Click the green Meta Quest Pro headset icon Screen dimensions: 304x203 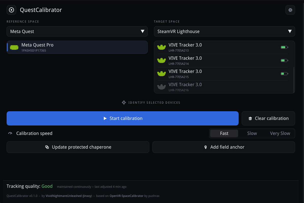14,47
